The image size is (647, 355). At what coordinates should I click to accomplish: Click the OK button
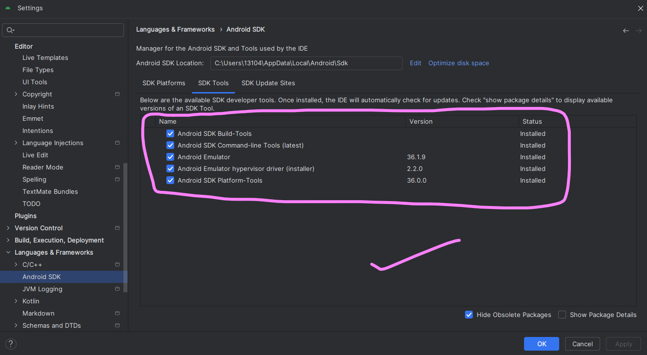542,344
